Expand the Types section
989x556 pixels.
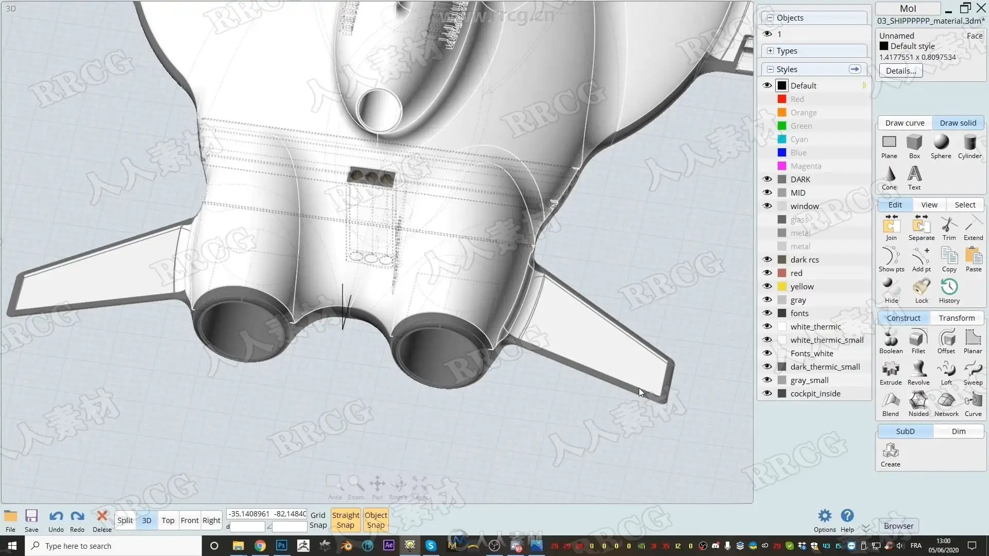click(770, 50)
